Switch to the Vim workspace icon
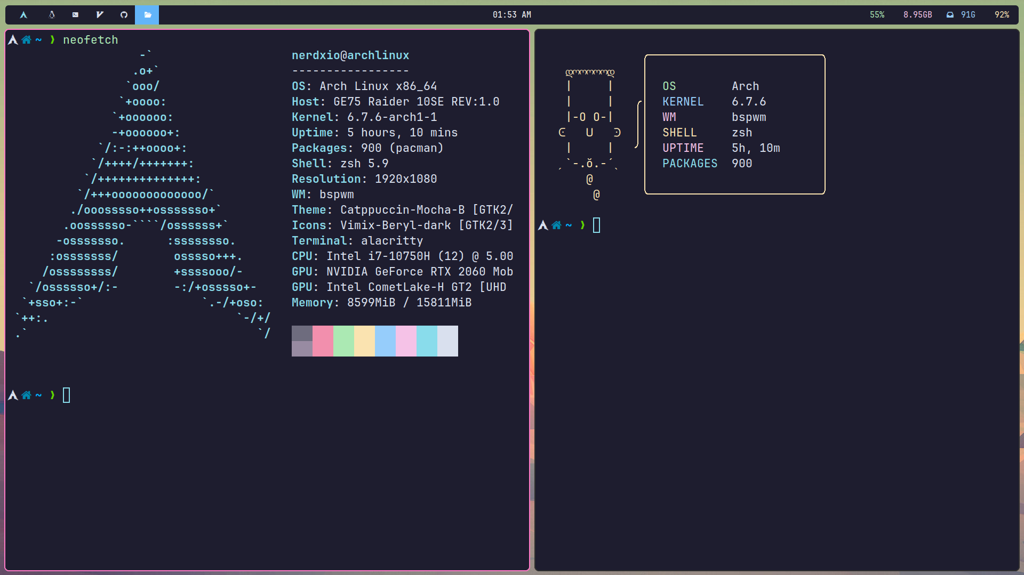Image resolution: width=1024 pixels, height=575 pixels. [x=100, y=15]
